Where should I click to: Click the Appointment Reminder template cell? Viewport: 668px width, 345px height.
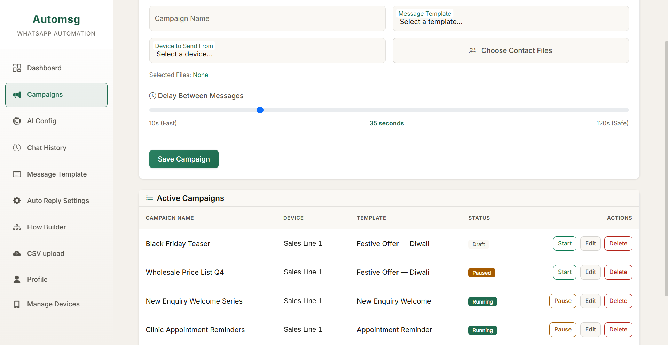point(394,330)
